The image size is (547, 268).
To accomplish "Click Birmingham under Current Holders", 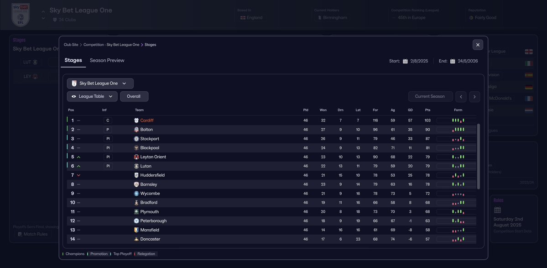I will 335,17.
